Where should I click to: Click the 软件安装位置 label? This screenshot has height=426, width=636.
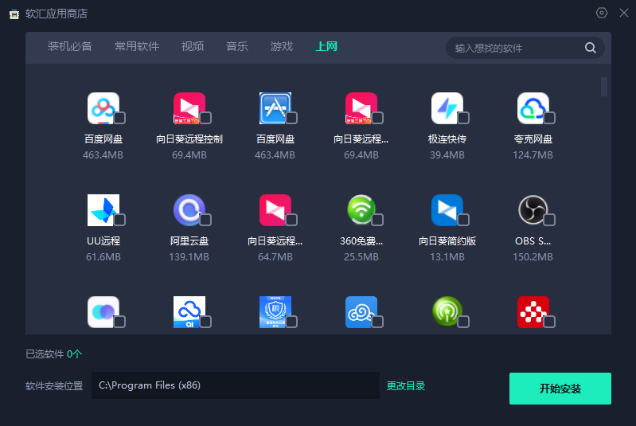point(54,386)
